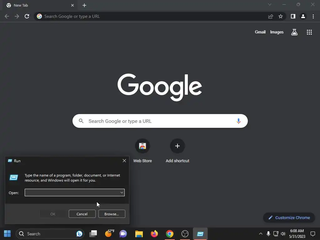
Task: Open the notifications center icon
Action: [x=312, y=234]
